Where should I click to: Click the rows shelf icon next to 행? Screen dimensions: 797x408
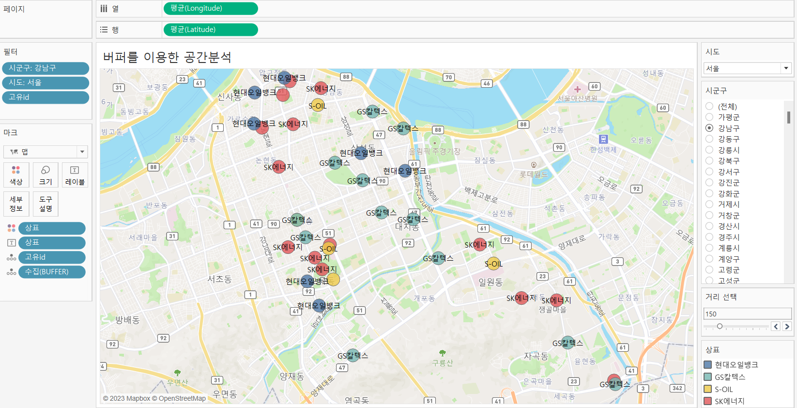(x=104, y=30)
